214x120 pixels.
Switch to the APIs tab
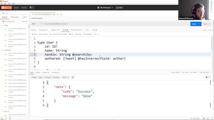(25, 17)
